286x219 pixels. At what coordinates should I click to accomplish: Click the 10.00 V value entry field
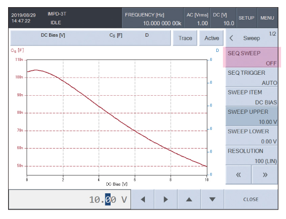click(x=70, y=199)
